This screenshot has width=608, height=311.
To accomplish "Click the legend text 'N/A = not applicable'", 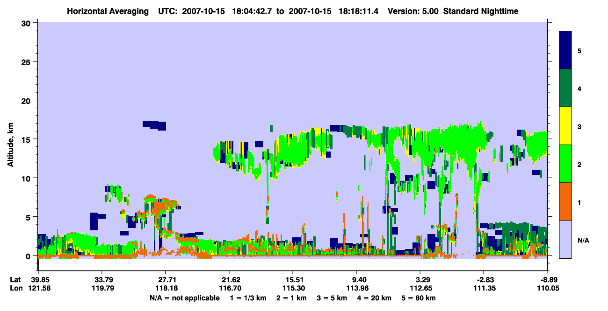I will pos(185,298).
